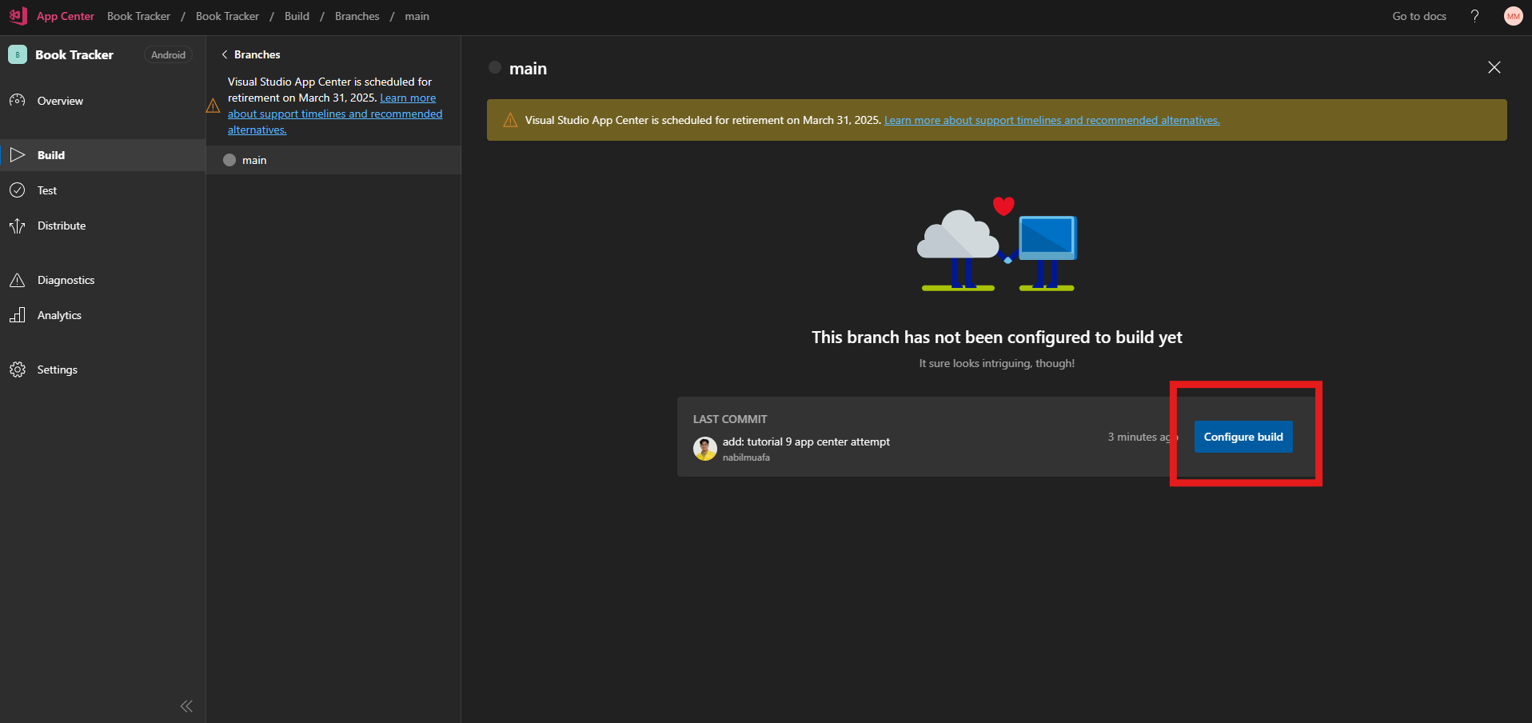Click the warning icon in retirement banner

tap(510, 120)
